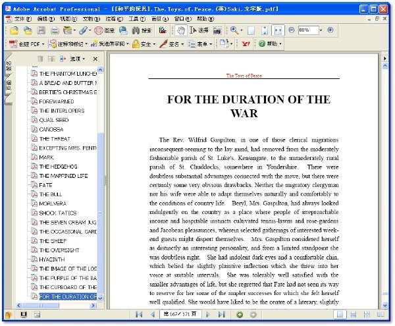Activate the Select text tool (选择)
The width and height of the screenshot is (395, 326).
click(199, 30)
